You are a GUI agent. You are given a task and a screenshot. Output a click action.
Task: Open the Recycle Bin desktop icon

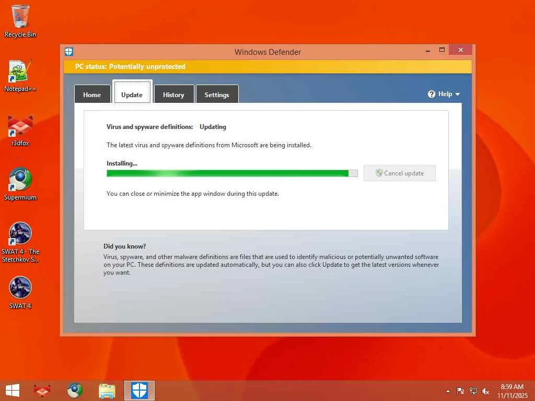(x=20, y=21)
